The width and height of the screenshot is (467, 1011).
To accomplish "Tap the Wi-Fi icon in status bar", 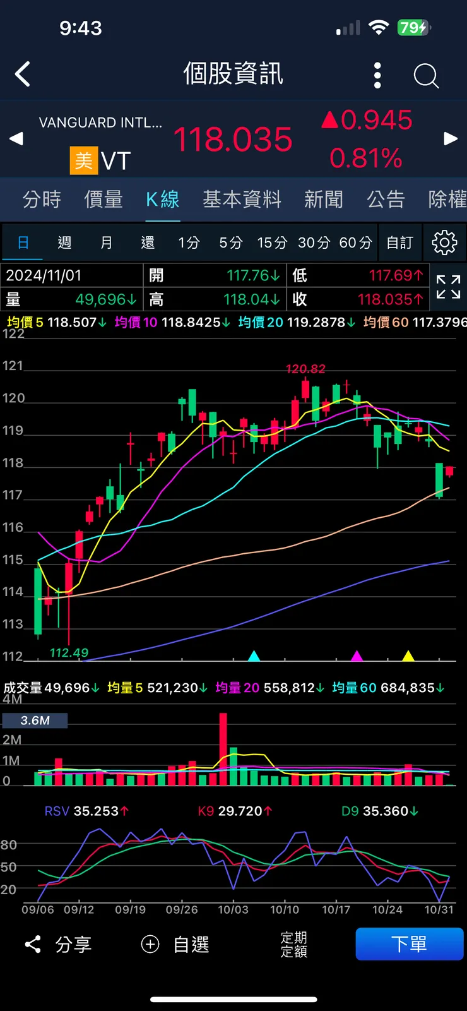I will click(x=379, y=28).
